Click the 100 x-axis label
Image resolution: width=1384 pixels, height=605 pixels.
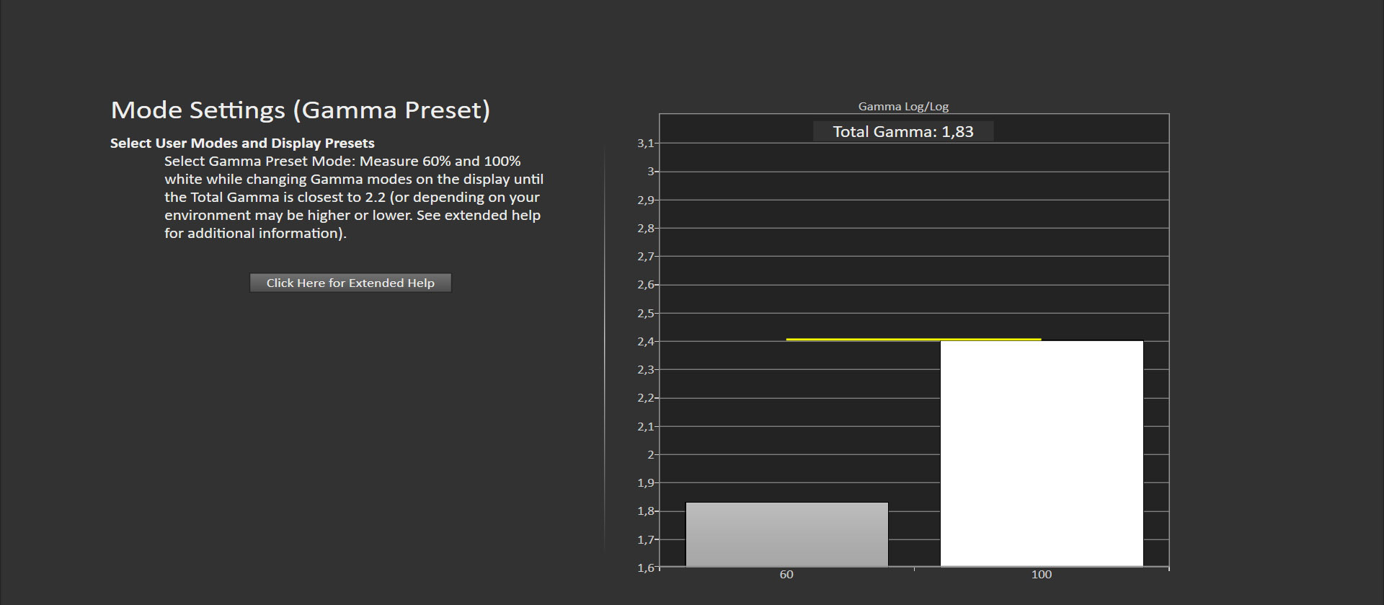tap(1042, 575)
